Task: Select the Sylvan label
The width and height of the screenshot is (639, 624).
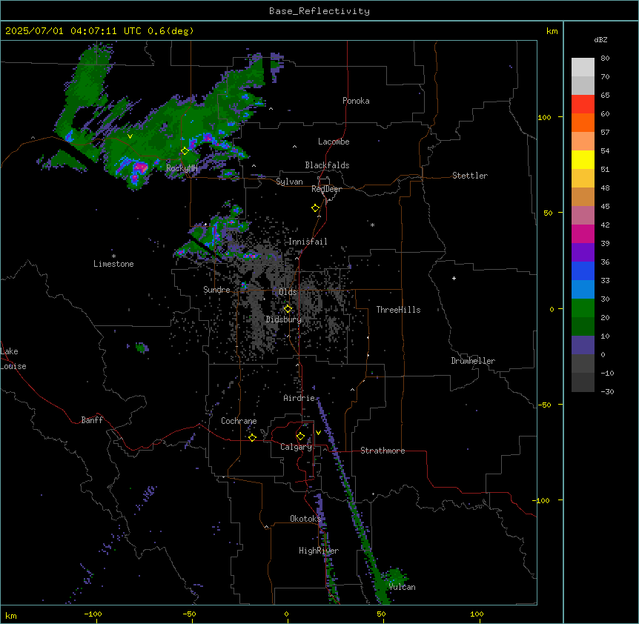Action: point(289,182)
